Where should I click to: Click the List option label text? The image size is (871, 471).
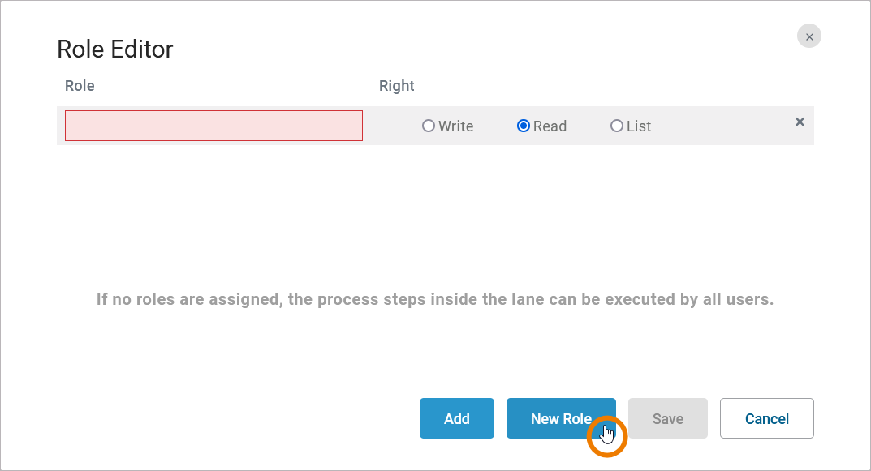[x=639, y=126]
